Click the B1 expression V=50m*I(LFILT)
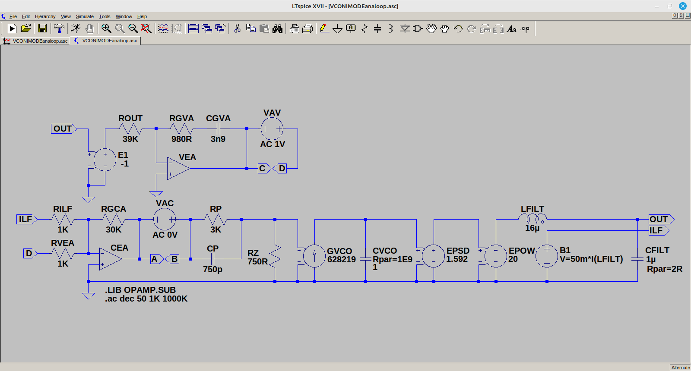Viewport: 691px width, 371px height. coord(591,259)
